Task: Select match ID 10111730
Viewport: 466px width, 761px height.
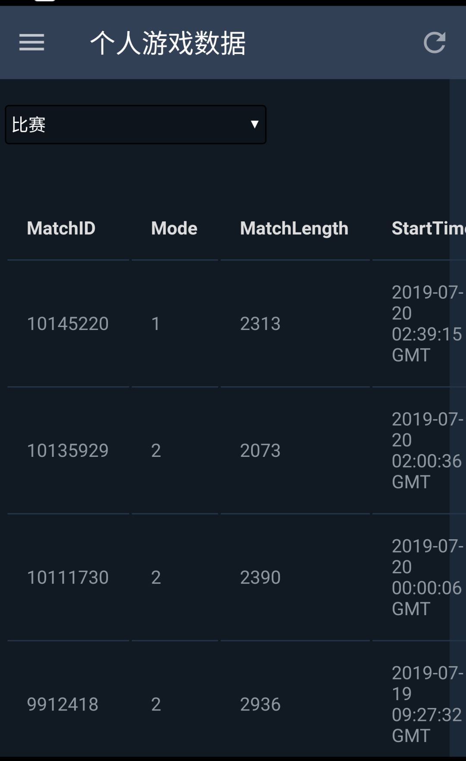Action: [68, 577]
